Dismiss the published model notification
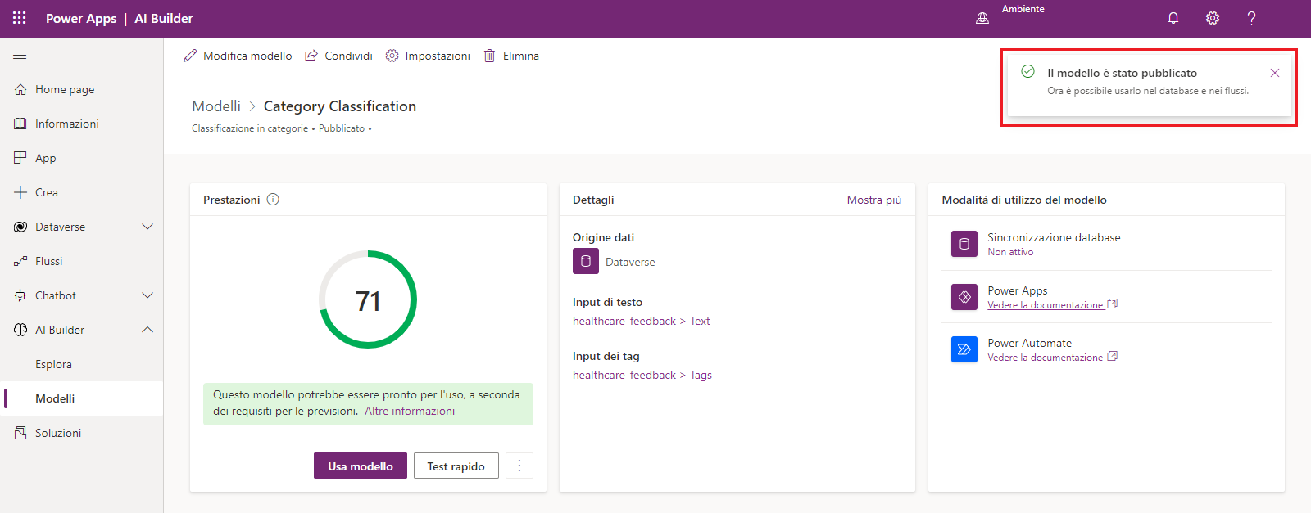Screen dimensions: 1311x513 pyautogui.click(x=1275, y=73)
